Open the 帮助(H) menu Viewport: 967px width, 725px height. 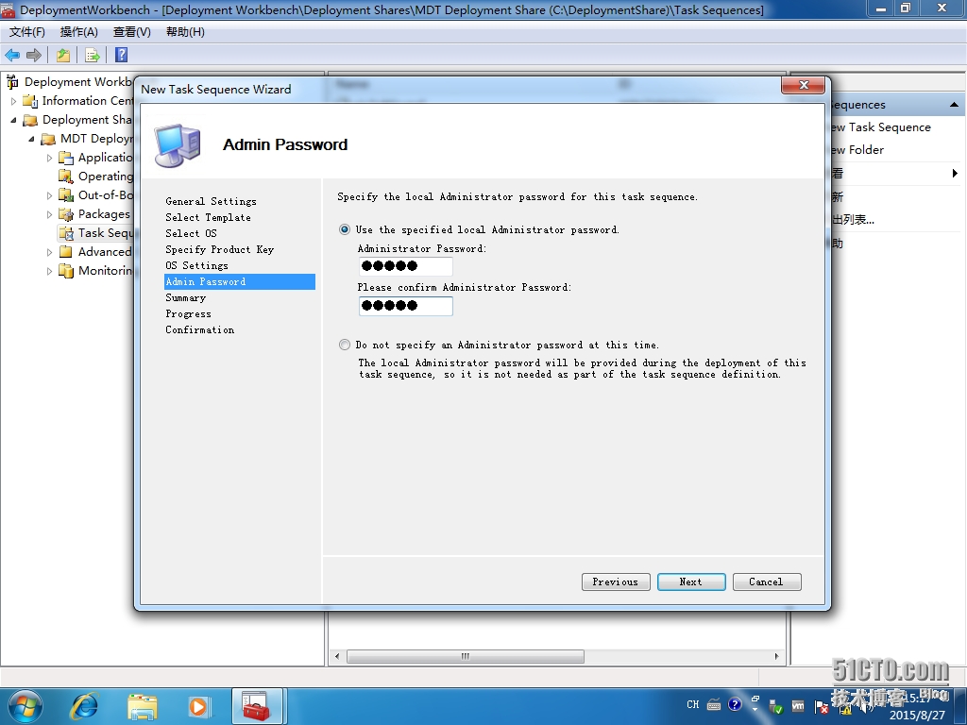coord(185,31)
